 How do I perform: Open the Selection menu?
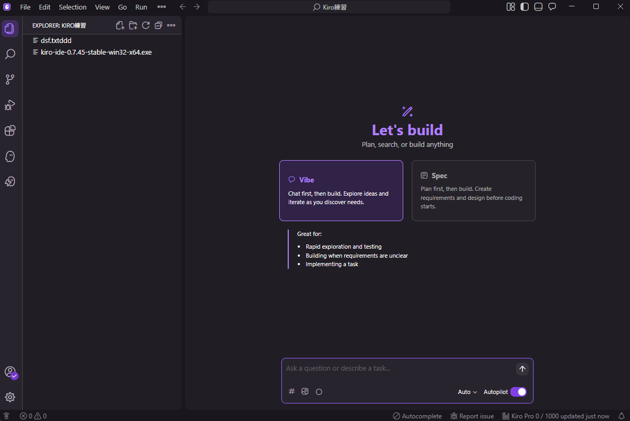73,7
